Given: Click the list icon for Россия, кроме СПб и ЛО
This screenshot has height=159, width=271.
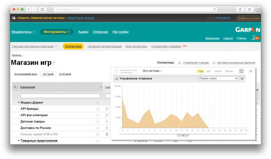Looking at the screenshot, I should [x=107, y=134].
